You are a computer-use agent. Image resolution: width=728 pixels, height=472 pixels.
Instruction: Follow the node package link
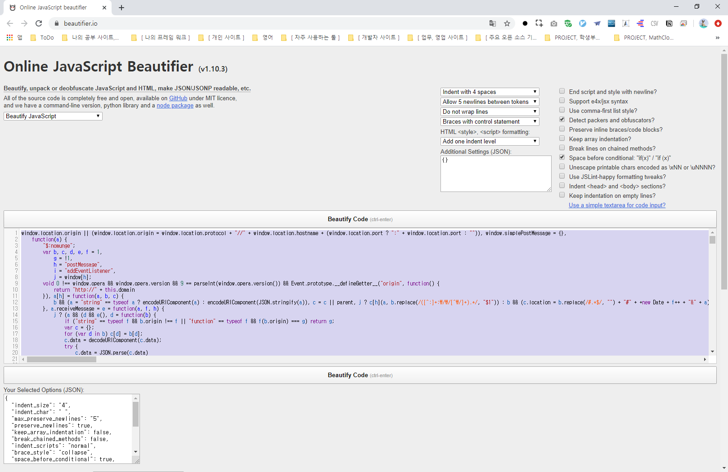pos(175,105)
